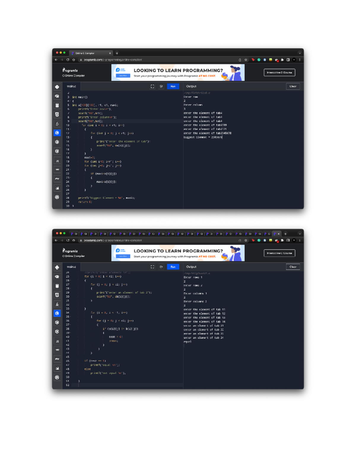The image size is (356, 461).
Task: Toggle the light theme sun button in single-tab window
Action: point(161,86)
